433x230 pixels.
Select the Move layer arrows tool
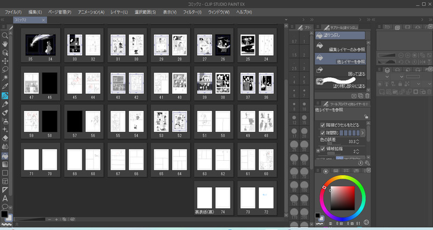tap(5, 61)
